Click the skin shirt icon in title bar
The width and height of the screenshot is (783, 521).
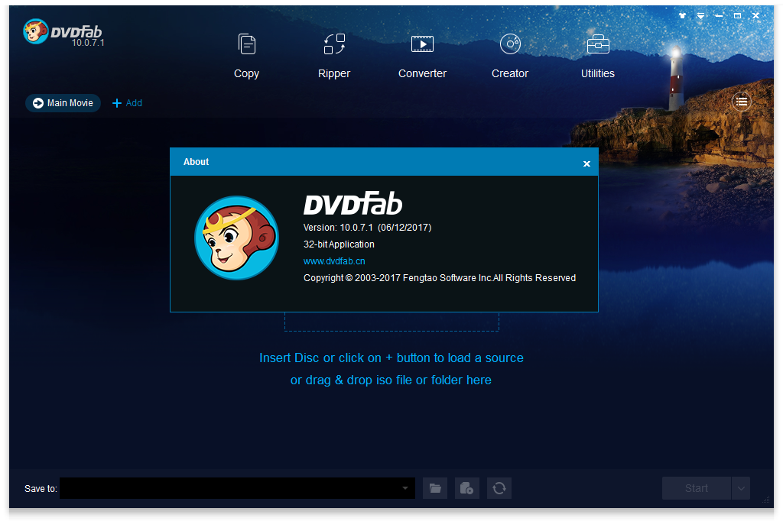coord(682,16)
